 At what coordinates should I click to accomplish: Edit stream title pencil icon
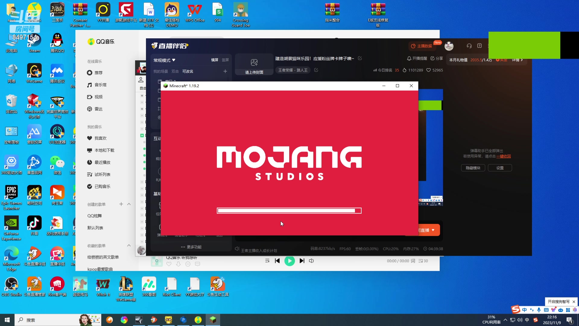pos(360,58)
